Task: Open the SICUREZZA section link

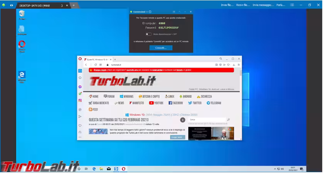Action: [x=204, y=97]
